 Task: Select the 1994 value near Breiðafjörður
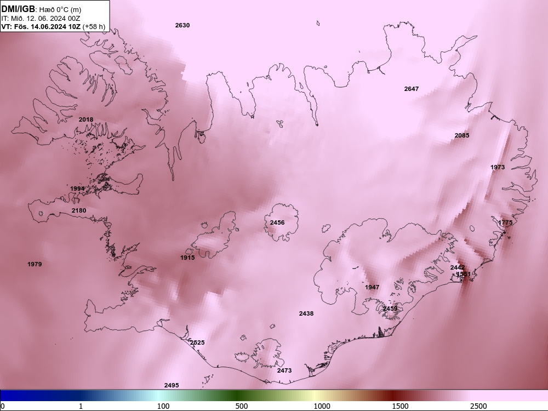tap(77, 189)
